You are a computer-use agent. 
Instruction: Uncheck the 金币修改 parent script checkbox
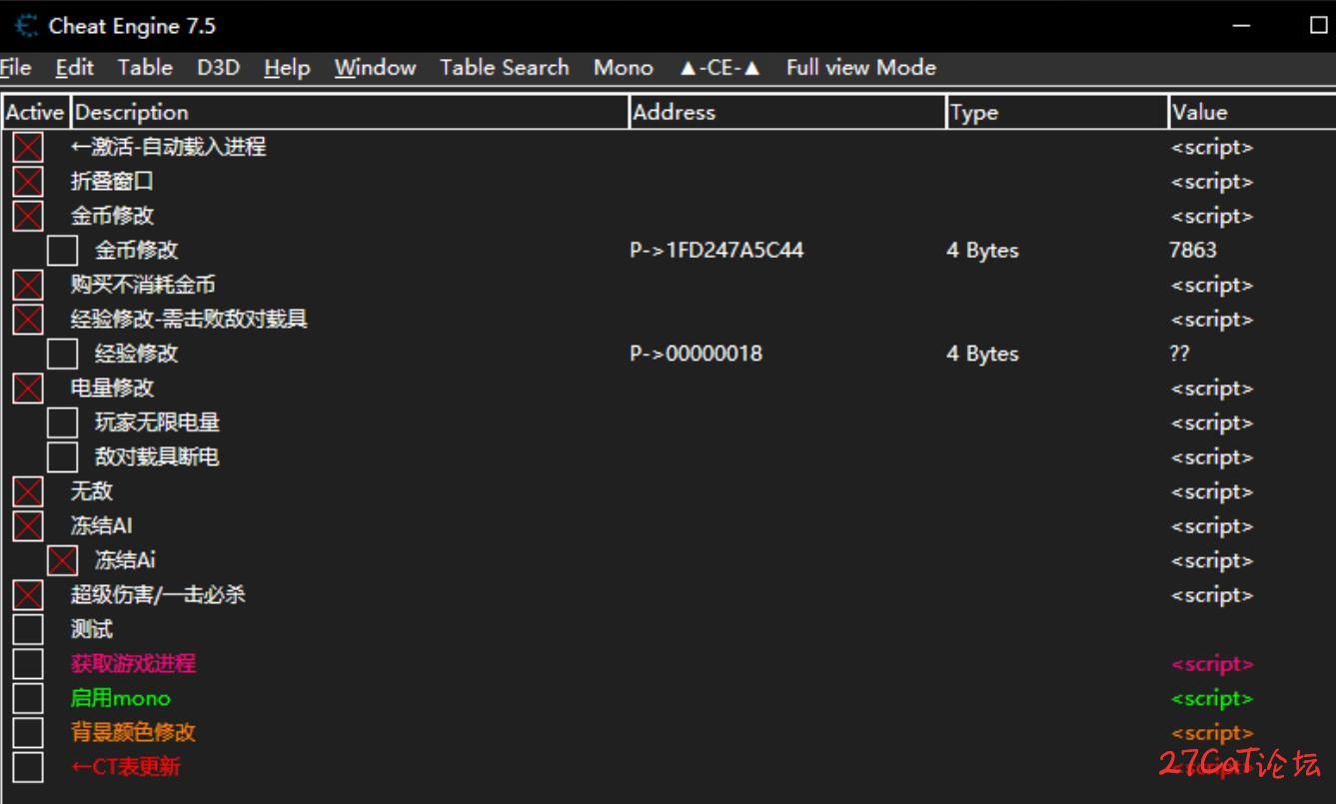pos(28,216)
